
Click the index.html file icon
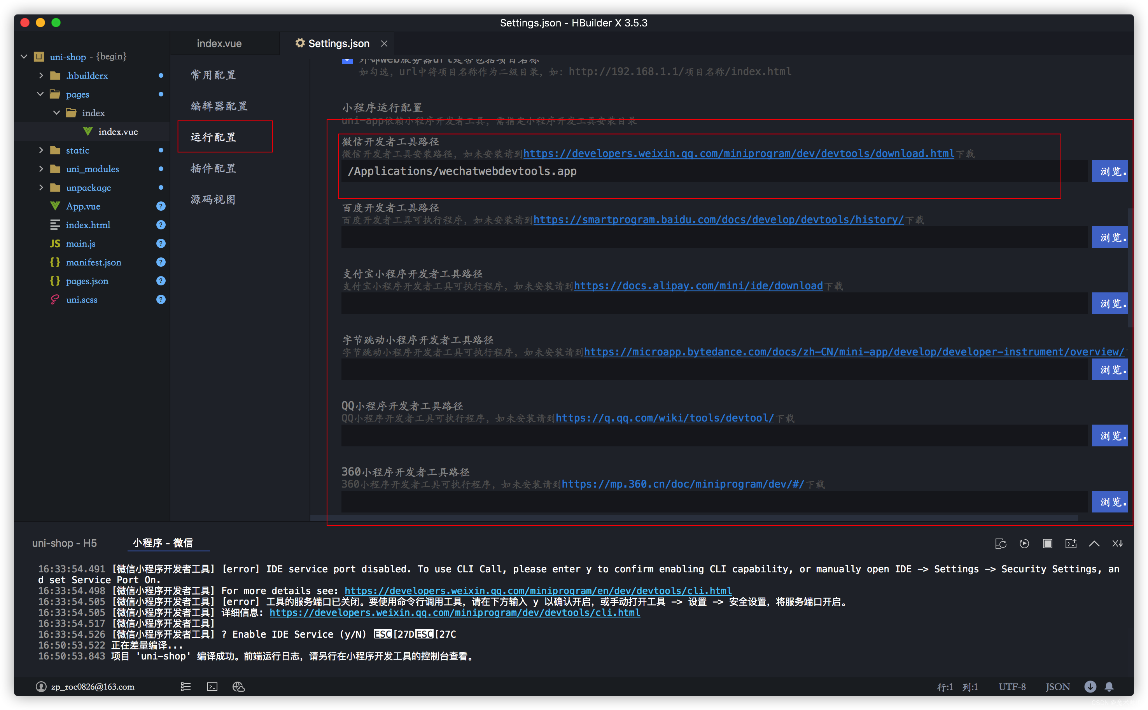[x=55, y=225]
